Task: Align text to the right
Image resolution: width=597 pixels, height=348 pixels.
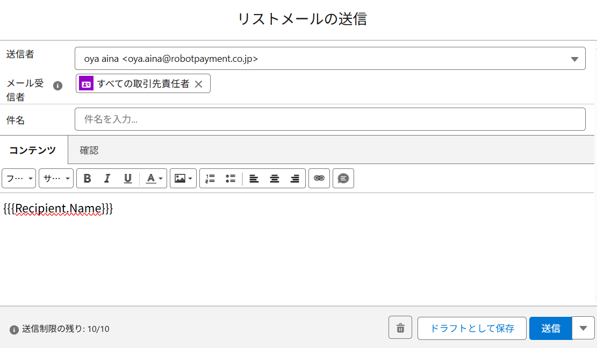Action: [294, 179]
